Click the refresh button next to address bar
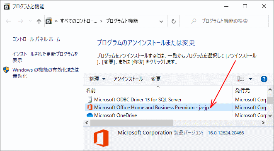Image resolution: width=274 pixels, height=151 pixels. tap(174, 21)
